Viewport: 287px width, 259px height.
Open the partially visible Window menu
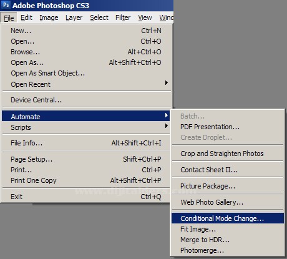[166, 18]
